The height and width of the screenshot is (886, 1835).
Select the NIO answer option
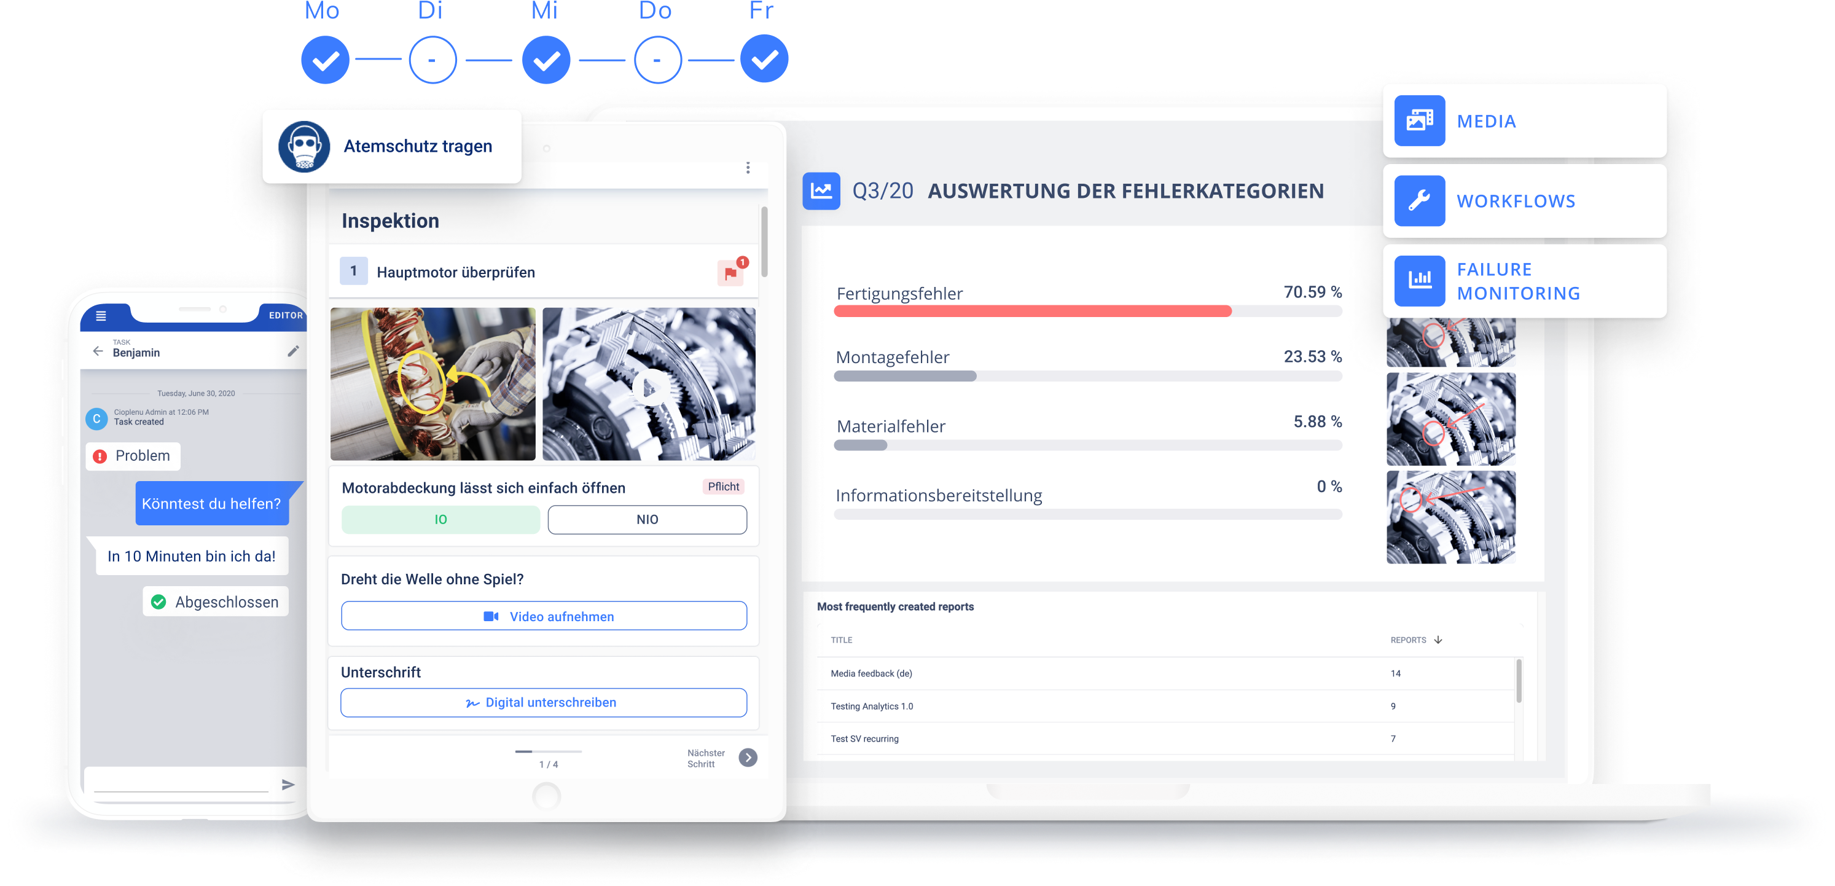coord(647,519)
